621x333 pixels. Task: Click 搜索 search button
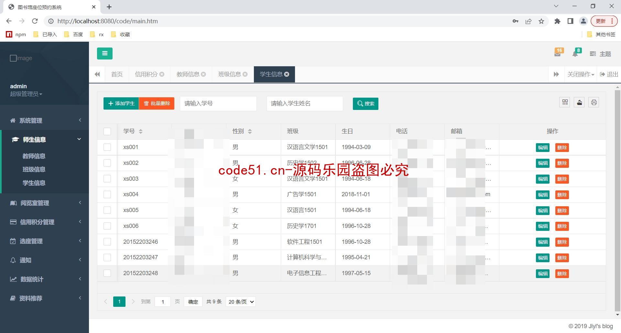point(365,103)
